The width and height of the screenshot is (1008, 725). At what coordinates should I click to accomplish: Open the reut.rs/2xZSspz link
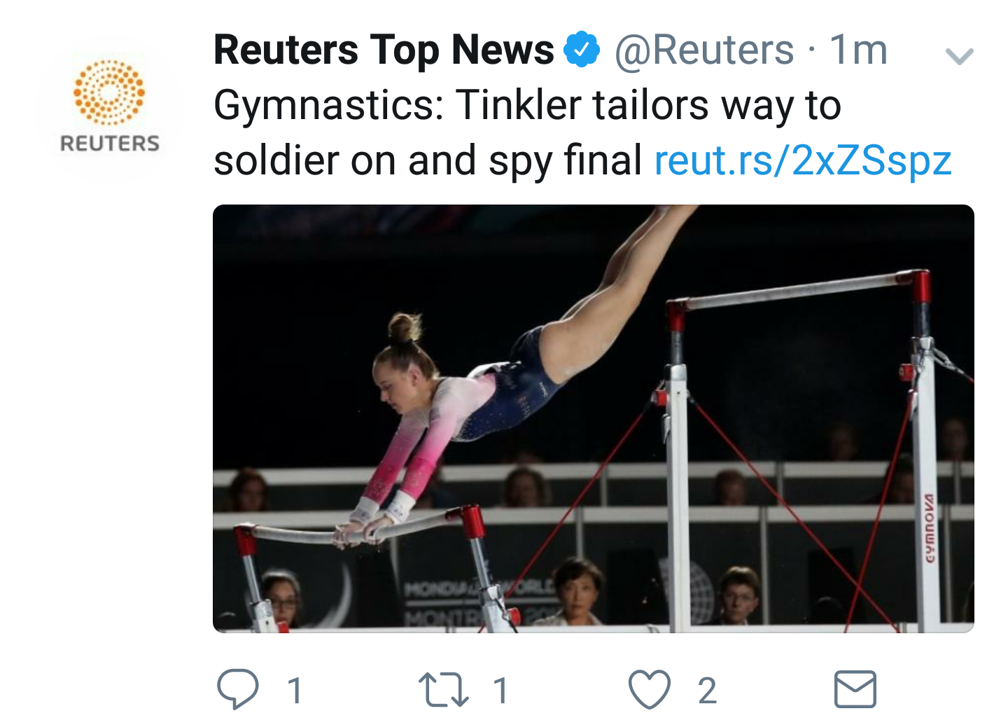pyautogui.click(x=803, y=160)
